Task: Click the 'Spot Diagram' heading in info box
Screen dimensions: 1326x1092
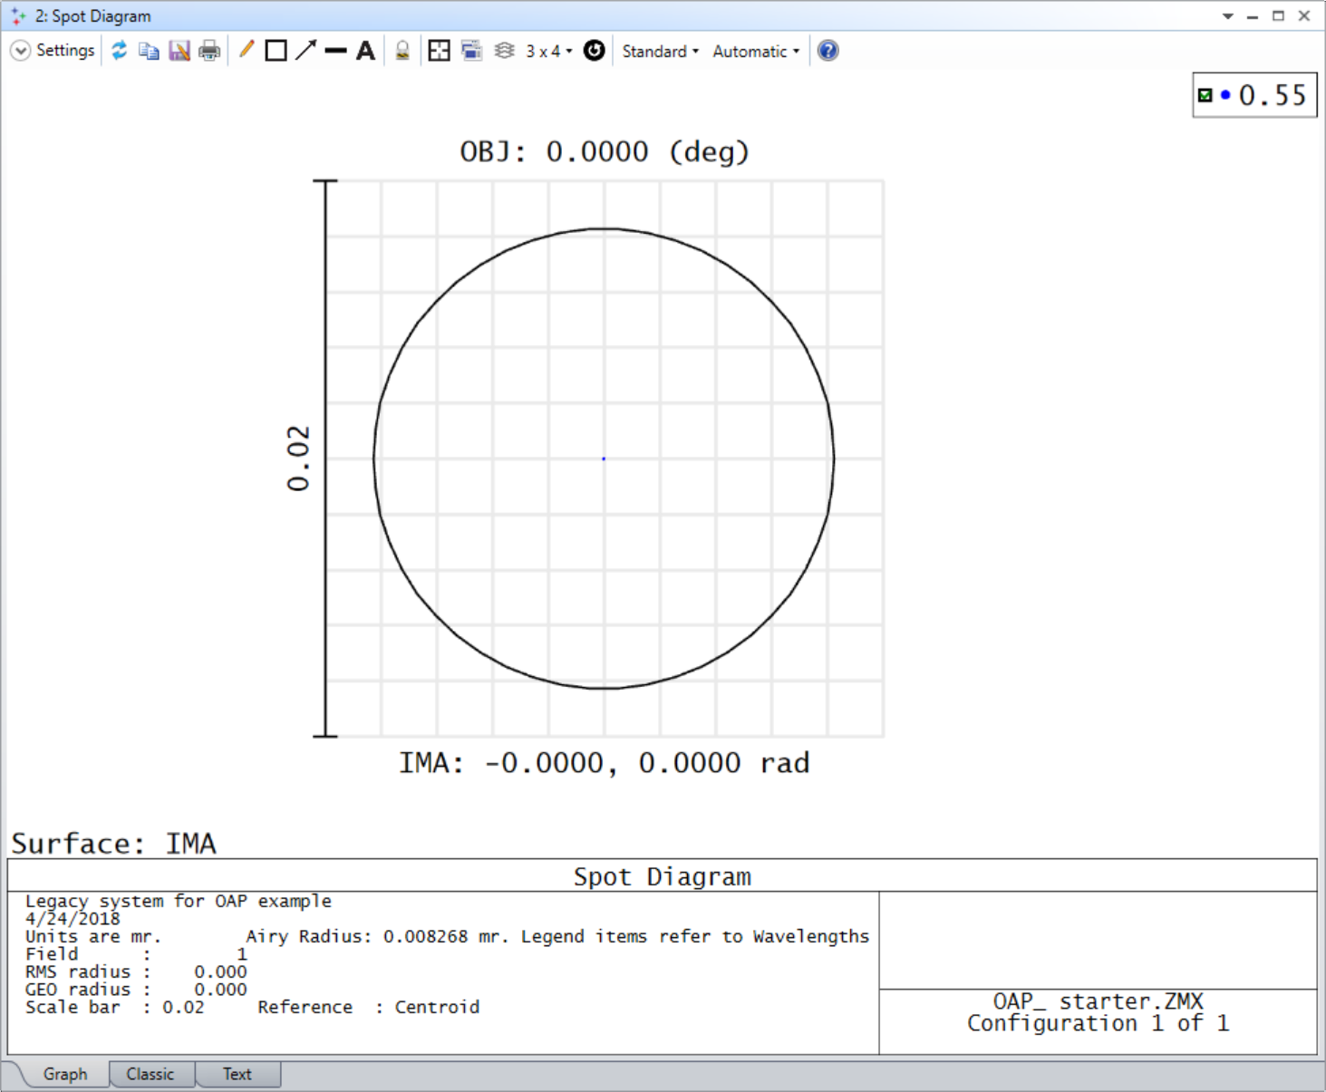Action: pyautogui.click(x=663, y=876)
